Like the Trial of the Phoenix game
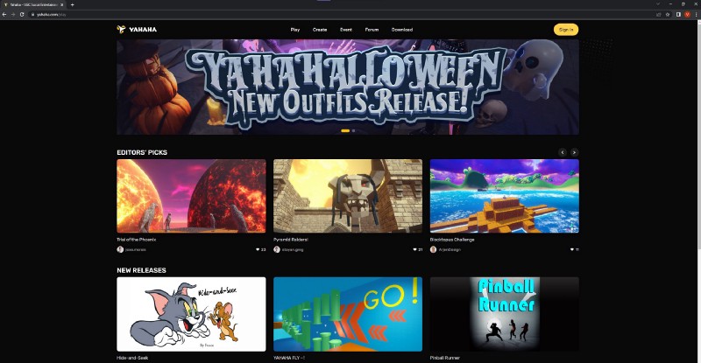701x363 pixels. click(256, 249)
